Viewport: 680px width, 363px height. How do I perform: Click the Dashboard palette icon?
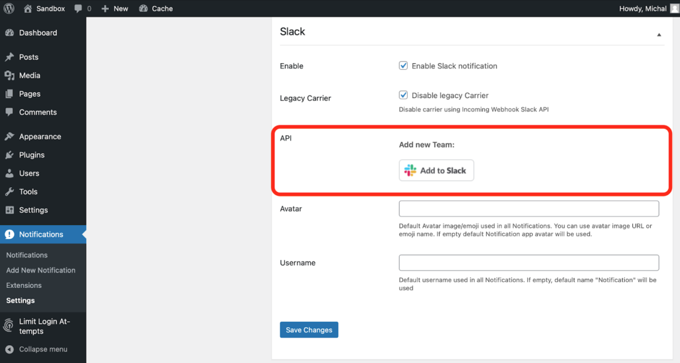9,33
